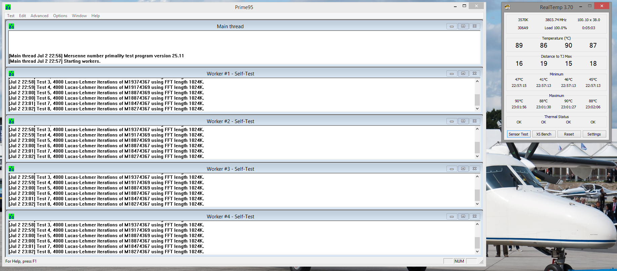617x271 pixels.
Task: Click the Sensor Test button
Action: (x=518, y=134)
